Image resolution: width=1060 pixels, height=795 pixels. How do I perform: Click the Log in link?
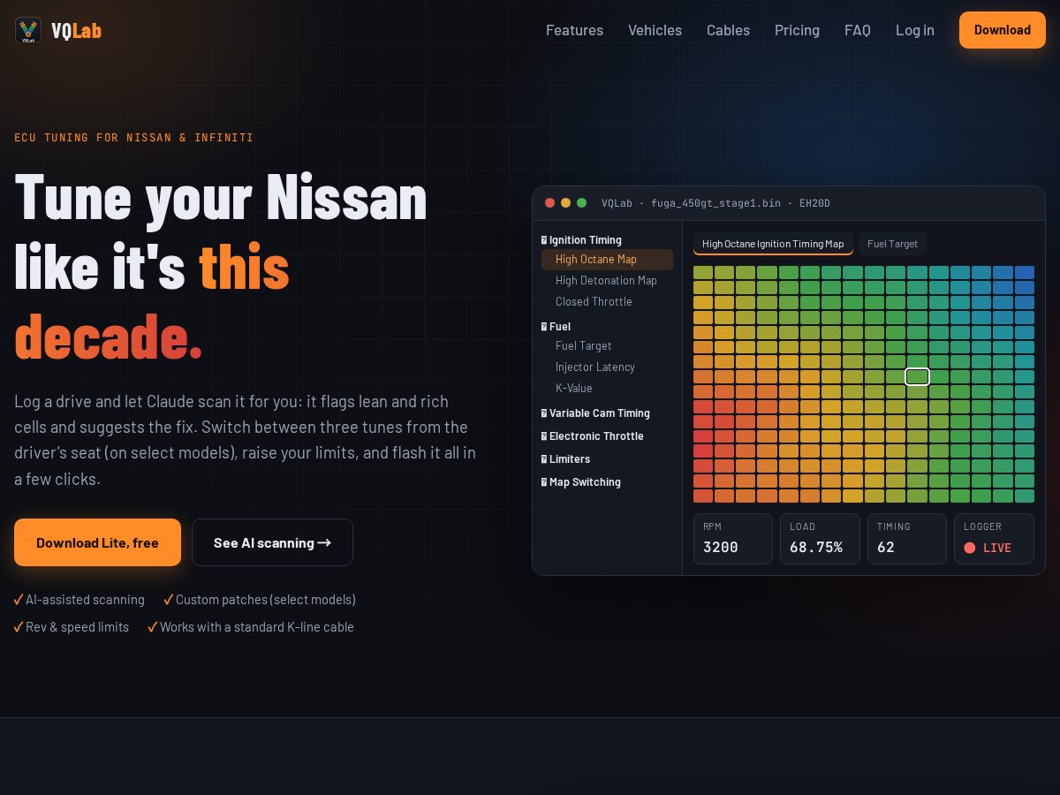tap(915, 30)
